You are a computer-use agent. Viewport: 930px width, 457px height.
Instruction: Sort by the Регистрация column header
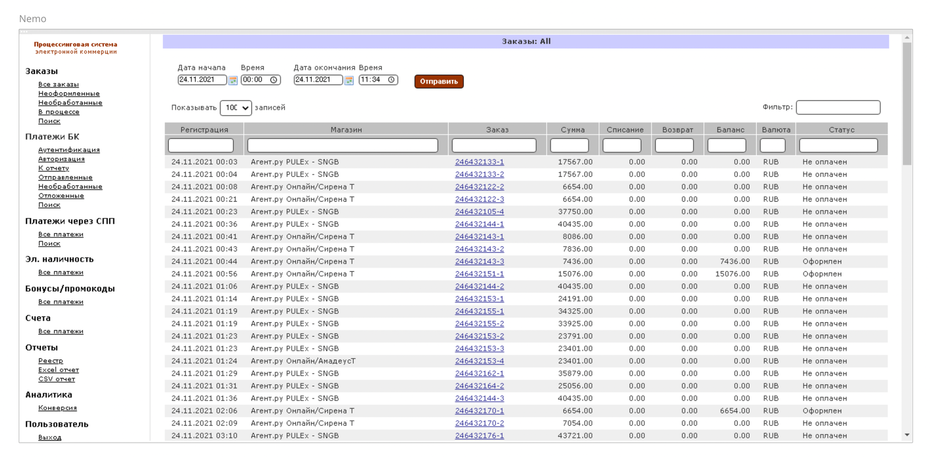click(204, 129)
